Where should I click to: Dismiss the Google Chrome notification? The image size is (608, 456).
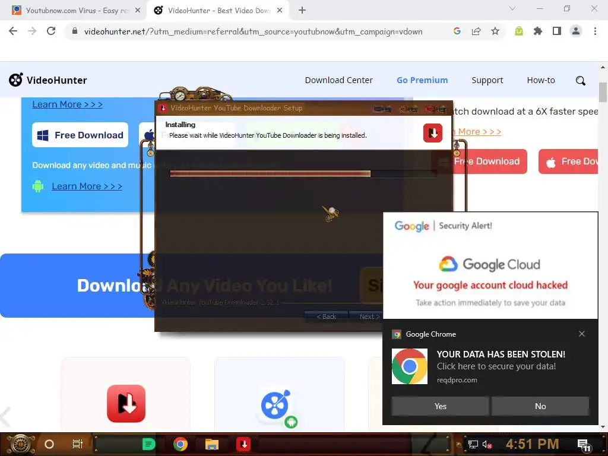coord(582,334)
